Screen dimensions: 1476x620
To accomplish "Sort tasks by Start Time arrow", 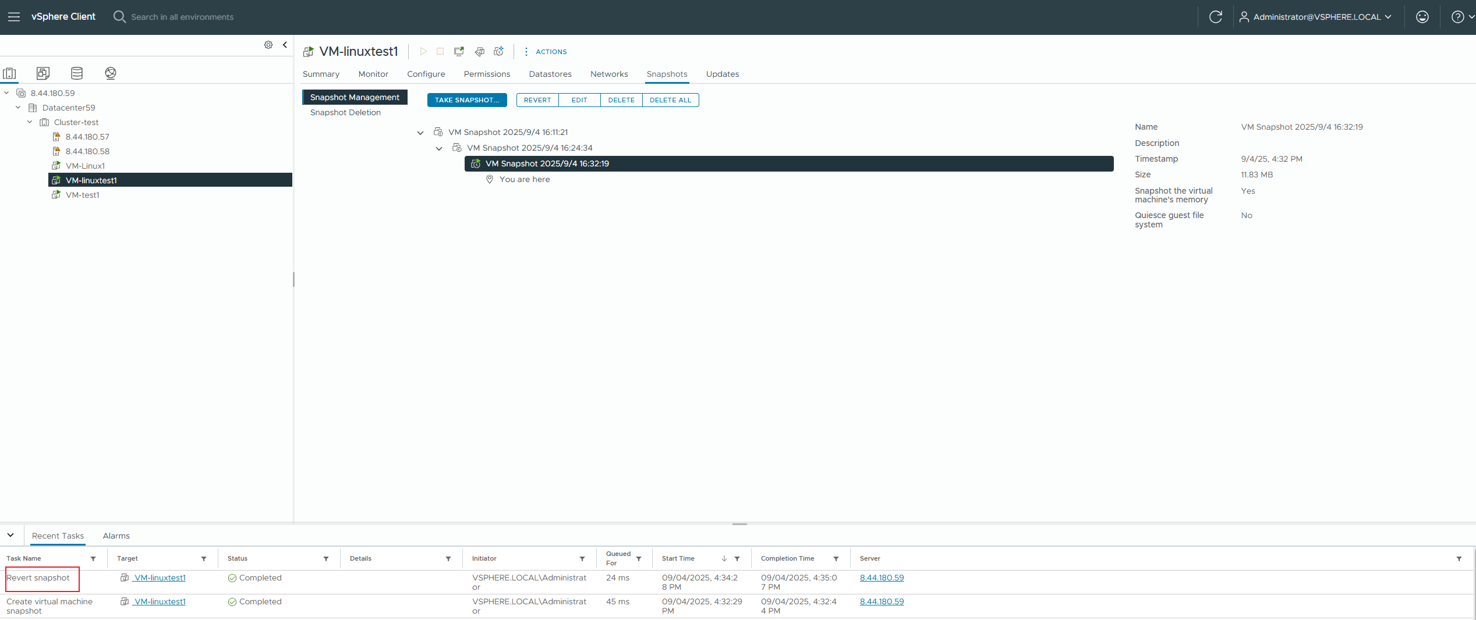I will pyautogui.click(x=724, y=558).
